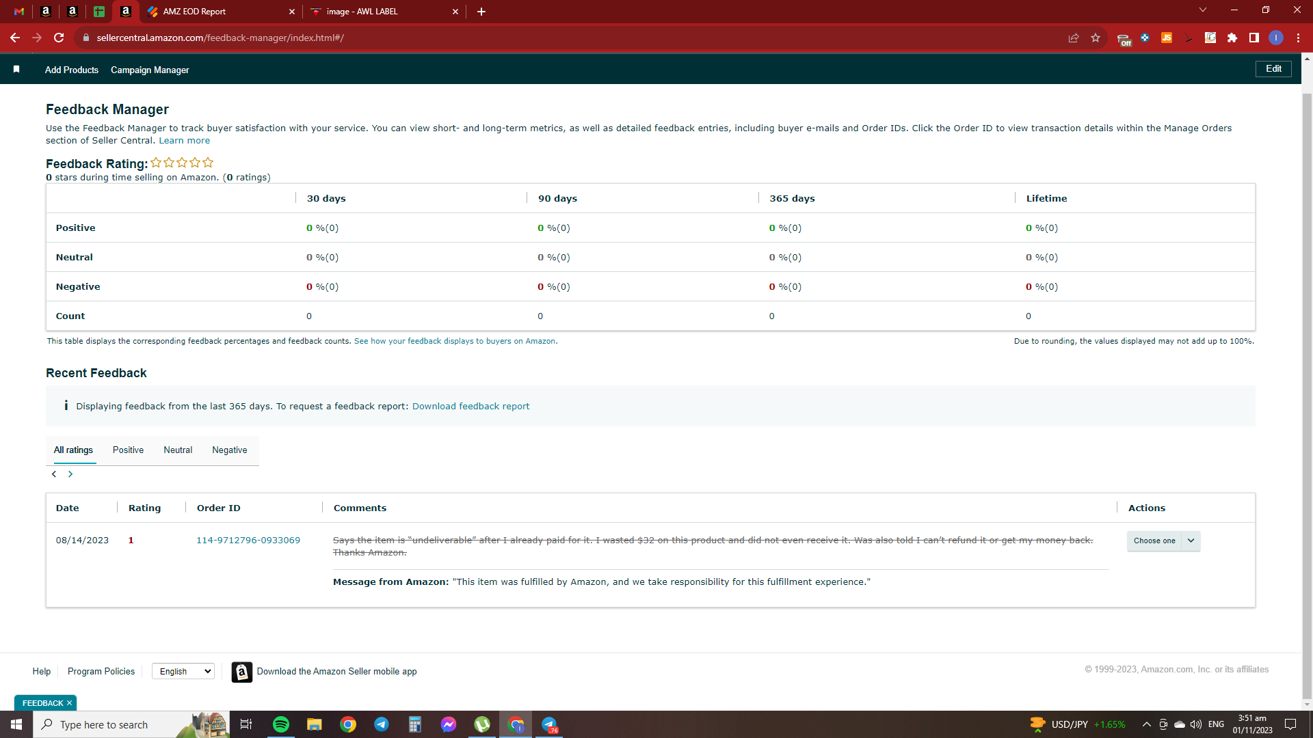The width and height of the screenshot is (1313, 738).
Task: Show hidden system tray icons
Action: click(1147, 724)
